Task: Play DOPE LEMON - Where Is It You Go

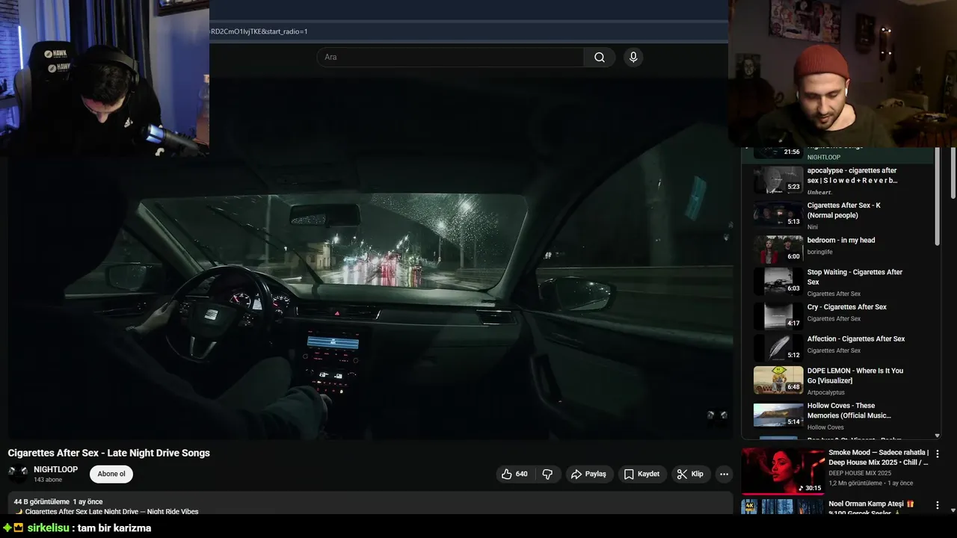Action: 855,376
